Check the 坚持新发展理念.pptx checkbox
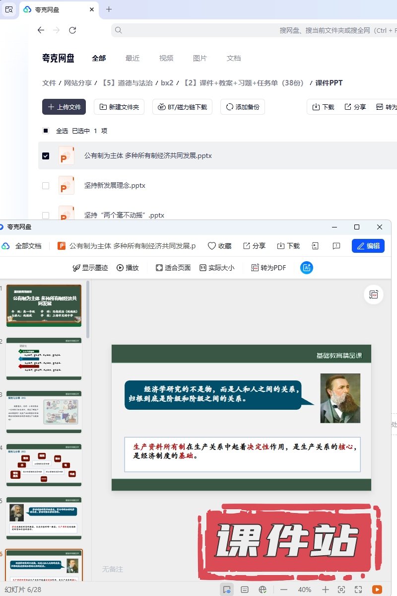This screenshot has width=397, height=596. coord(46,186)
